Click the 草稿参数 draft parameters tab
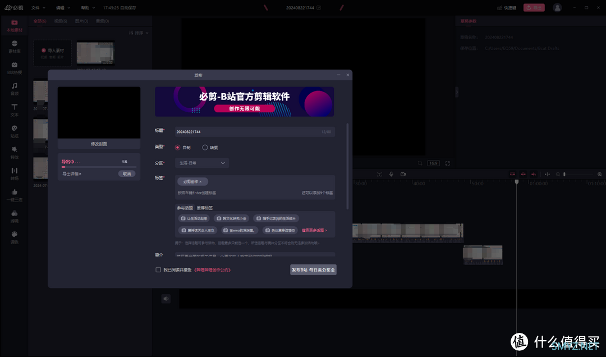This screenshot has height=357, width=606. click(x=469, y=21)
